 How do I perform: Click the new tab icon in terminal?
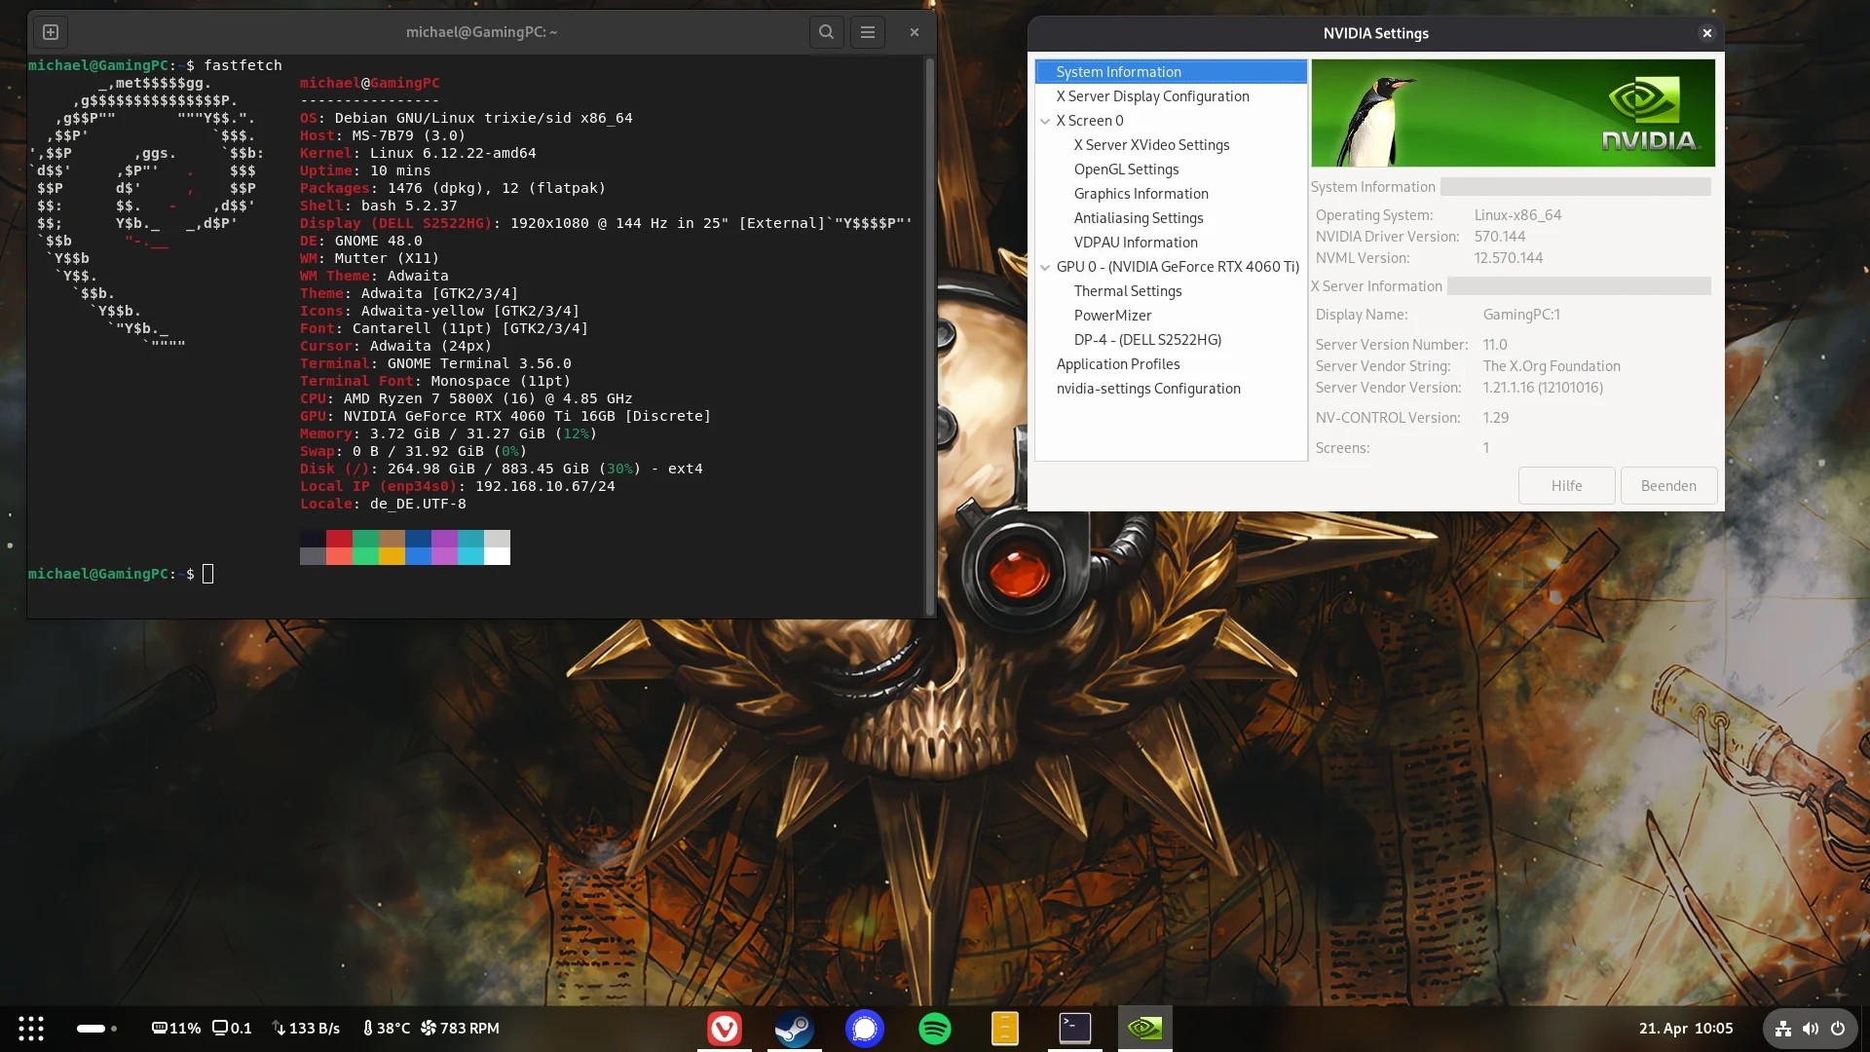point(51,32)
